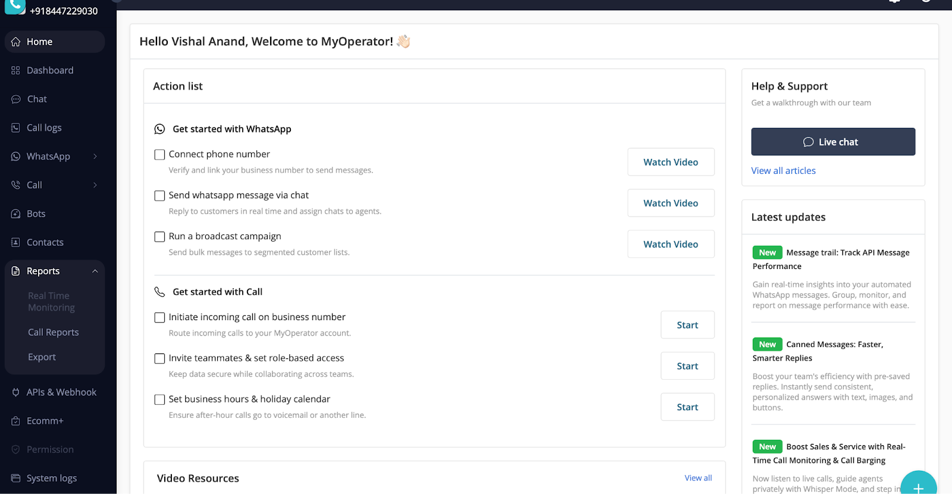Screen dimensions: 952x494
Task: Click the Dashboard grid icon in sidebar
Action: click(15, 70)
